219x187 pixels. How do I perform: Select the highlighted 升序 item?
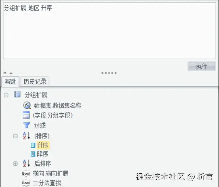[43, 145]
